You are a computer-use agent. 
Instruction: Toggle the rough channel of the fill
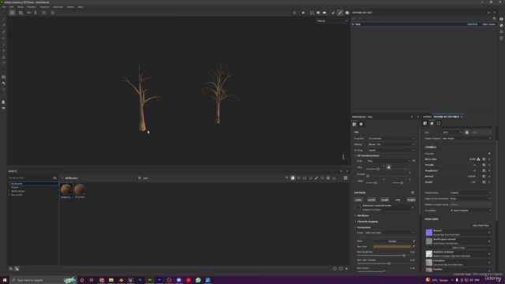(x=384, y=200)
